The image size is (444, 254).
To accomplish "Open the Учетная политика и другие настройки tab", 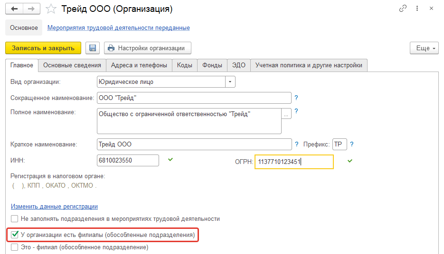I will coord(309,65).
